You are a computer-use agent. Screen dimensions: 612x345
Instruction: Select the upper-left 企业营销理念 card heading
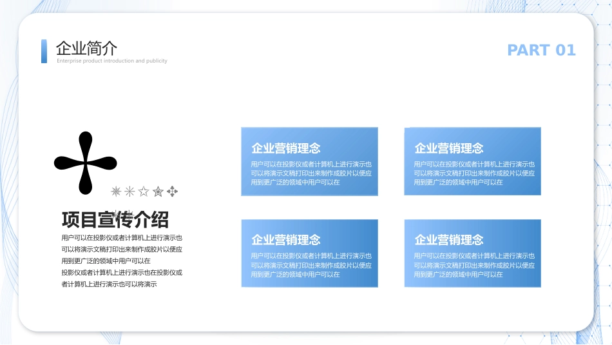285,148
